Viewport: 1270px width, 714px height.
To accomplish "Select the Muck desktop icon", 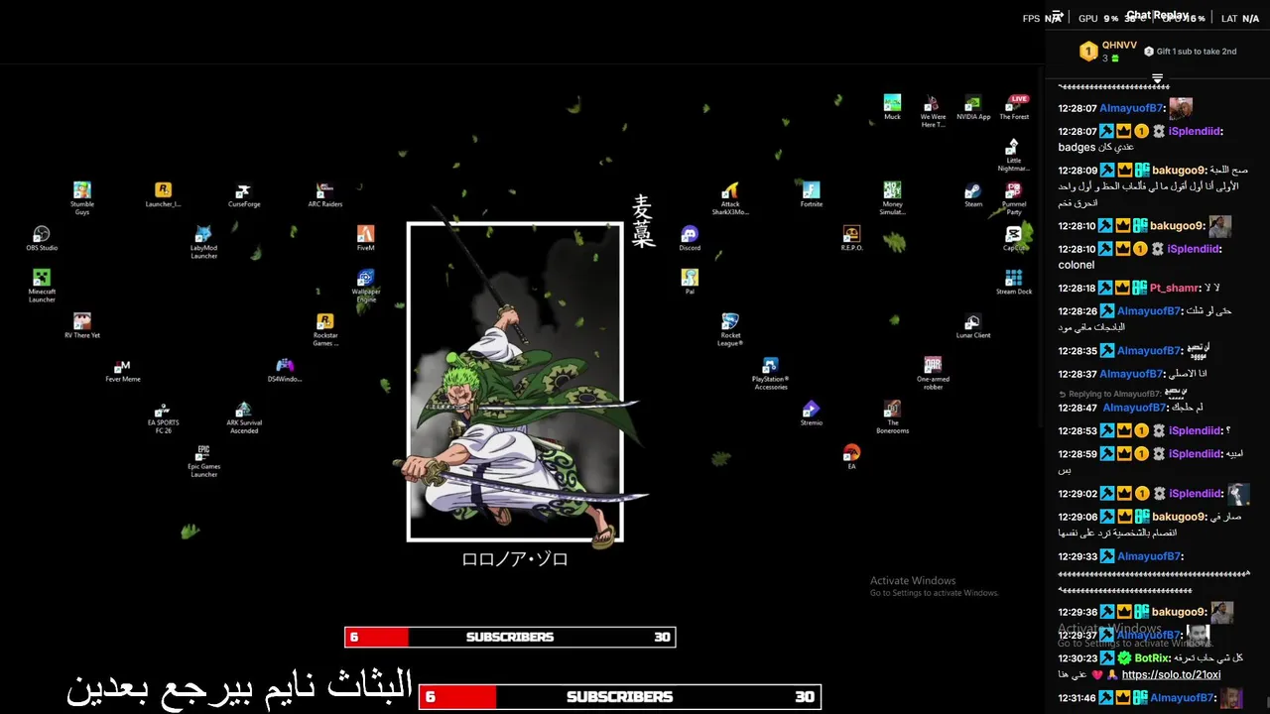I will pyautogui.click(x=892, y=108).
